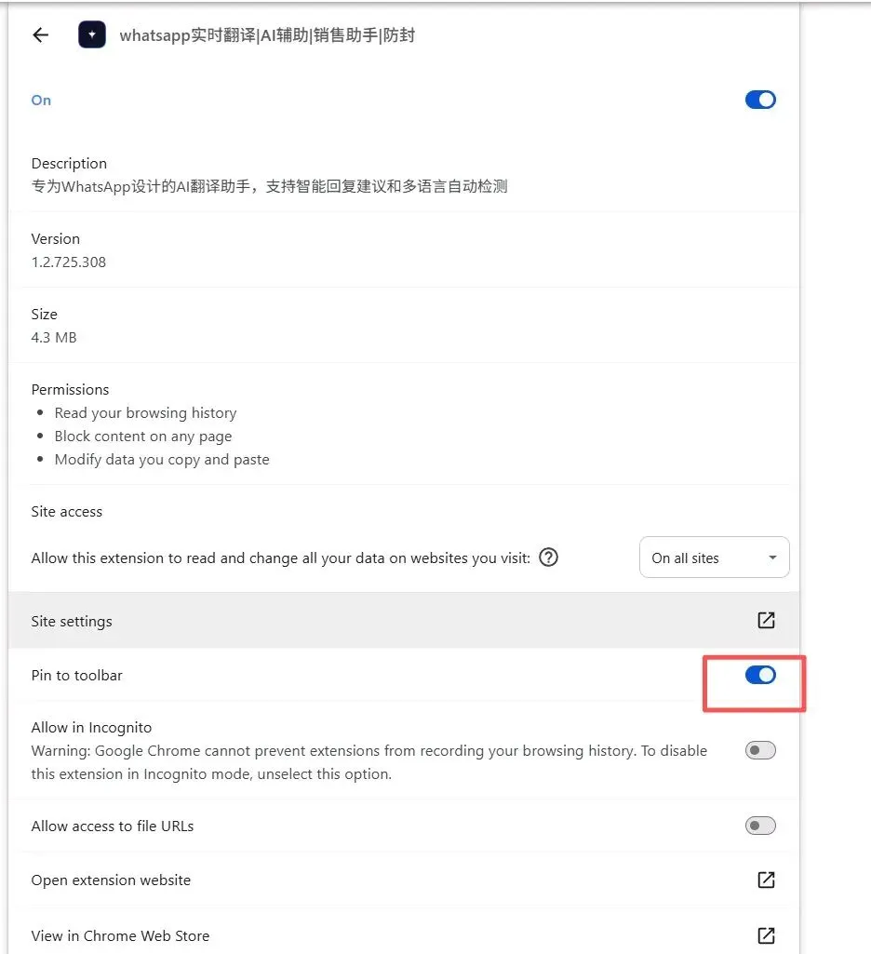Go back using the left arrow icon
The width and height of the screenshot is (871, 954).
41,35
